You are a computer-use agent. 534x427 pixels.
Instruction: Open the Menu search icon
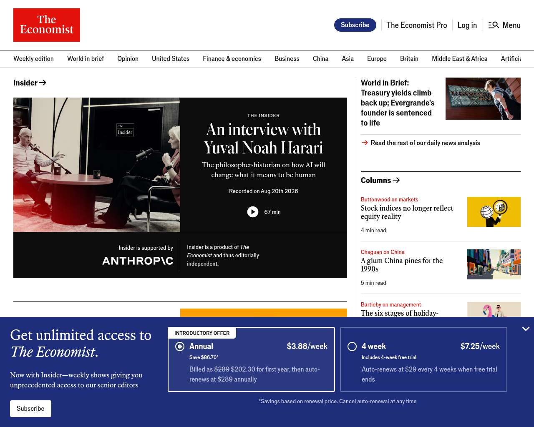494,25
